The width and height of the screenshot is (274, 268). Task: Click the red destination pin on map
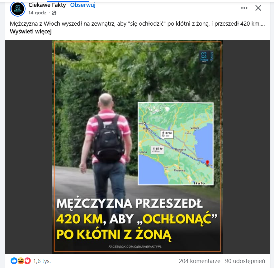tap(207, 163)
